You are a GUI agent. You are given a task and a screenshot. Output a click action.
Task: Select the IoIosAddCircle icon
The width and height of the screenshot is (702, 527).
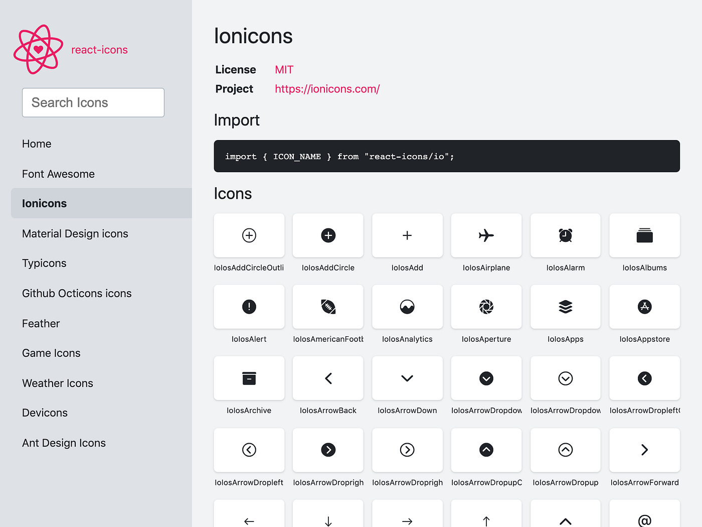coord(328,235)
